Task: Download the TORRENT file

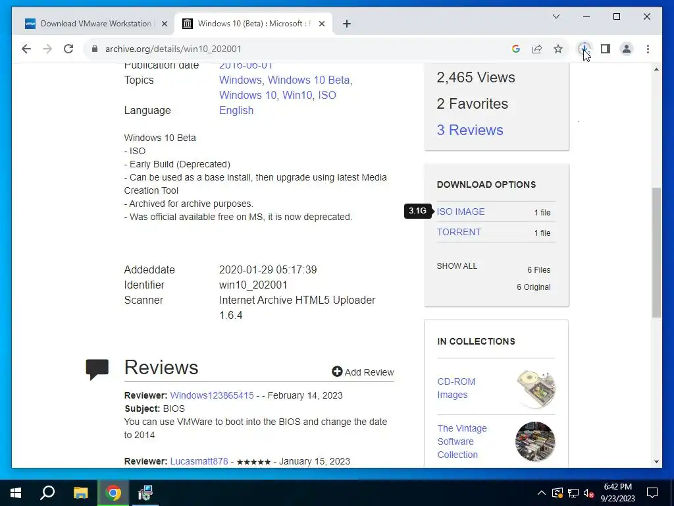Action: coord(459,233)
